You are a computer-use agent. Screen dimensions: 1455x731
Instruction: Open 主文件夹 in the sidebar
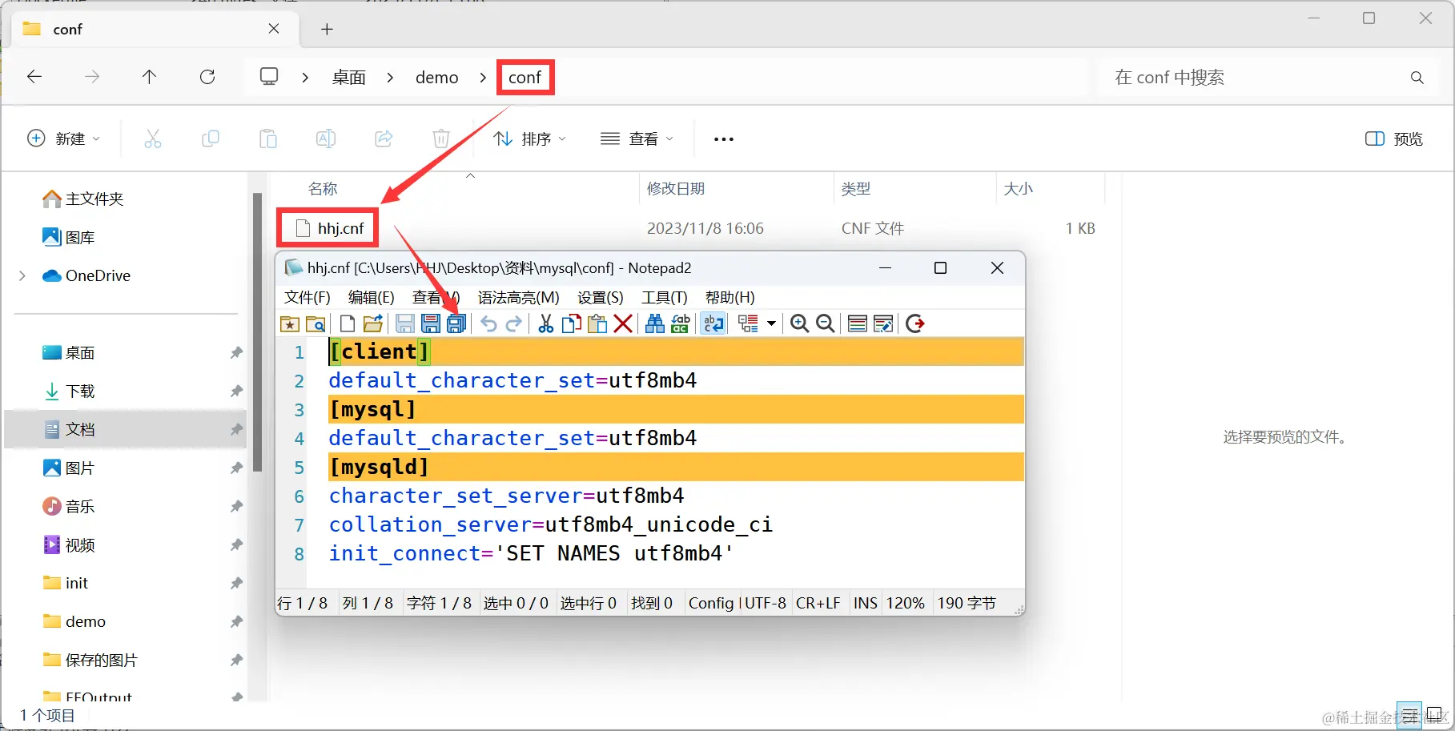click(83, 199)
